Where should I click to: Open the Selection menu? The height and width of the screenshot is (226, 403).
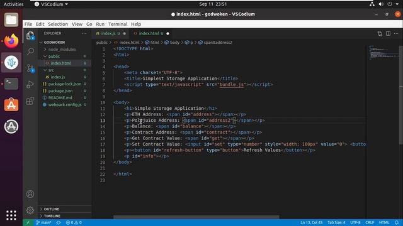point(58,24)
